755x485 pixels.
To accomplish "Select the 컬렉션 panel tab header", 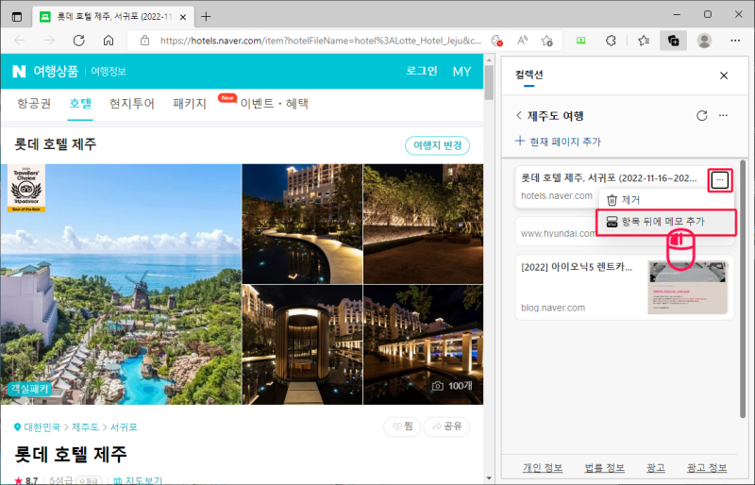I will pyautogui.click(x=529, y=75).
